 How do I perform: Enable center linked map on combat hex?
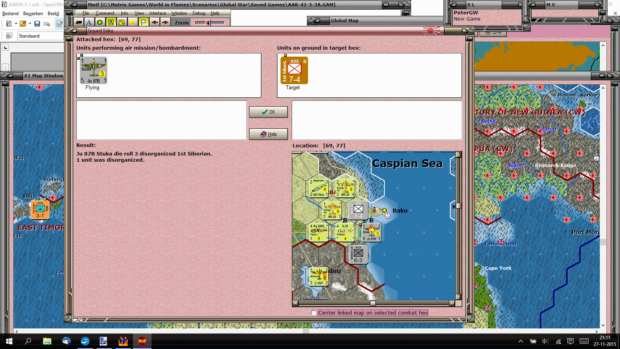click(314, 313)
